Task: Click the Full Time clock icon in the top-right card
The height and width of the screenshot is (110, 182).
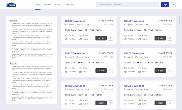Action: pos(125,39)
